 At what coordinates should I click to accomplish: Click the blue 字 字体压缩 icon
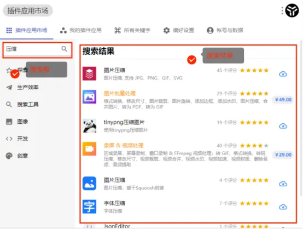click(x=89, y=207)
